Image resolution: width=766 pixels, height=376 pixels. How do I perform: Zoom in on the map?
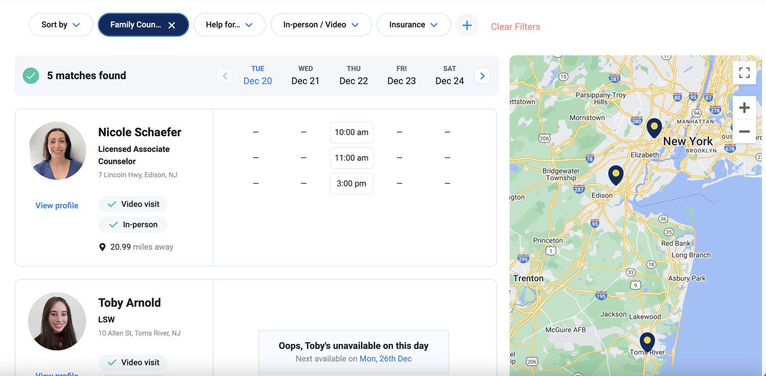click(744, 108)
